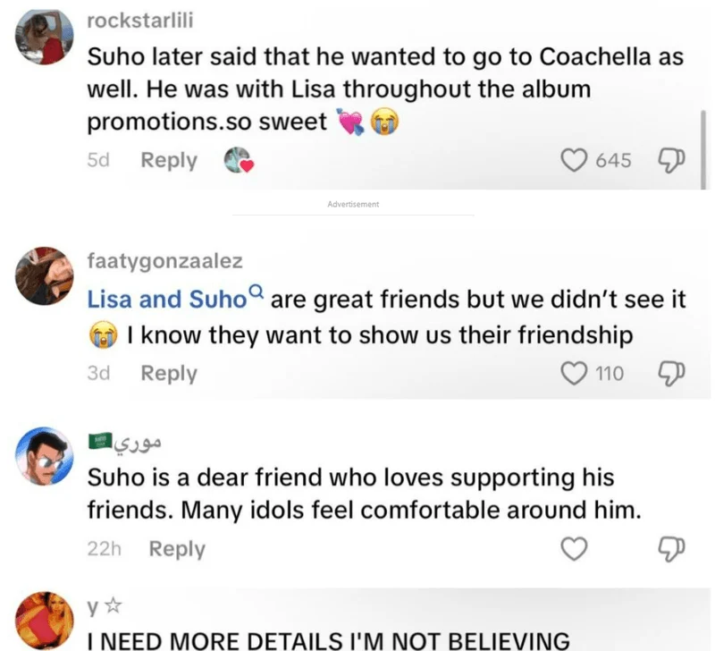Reply to the 22h old comment
715x651 pixels.
coord(176,548)
